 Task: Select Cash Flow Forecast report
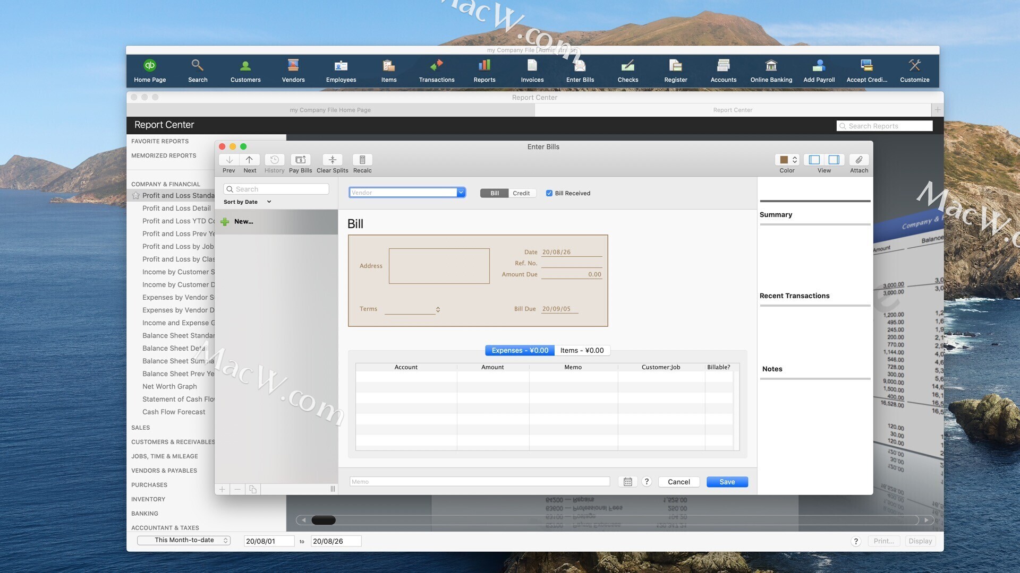click(174, 412)
